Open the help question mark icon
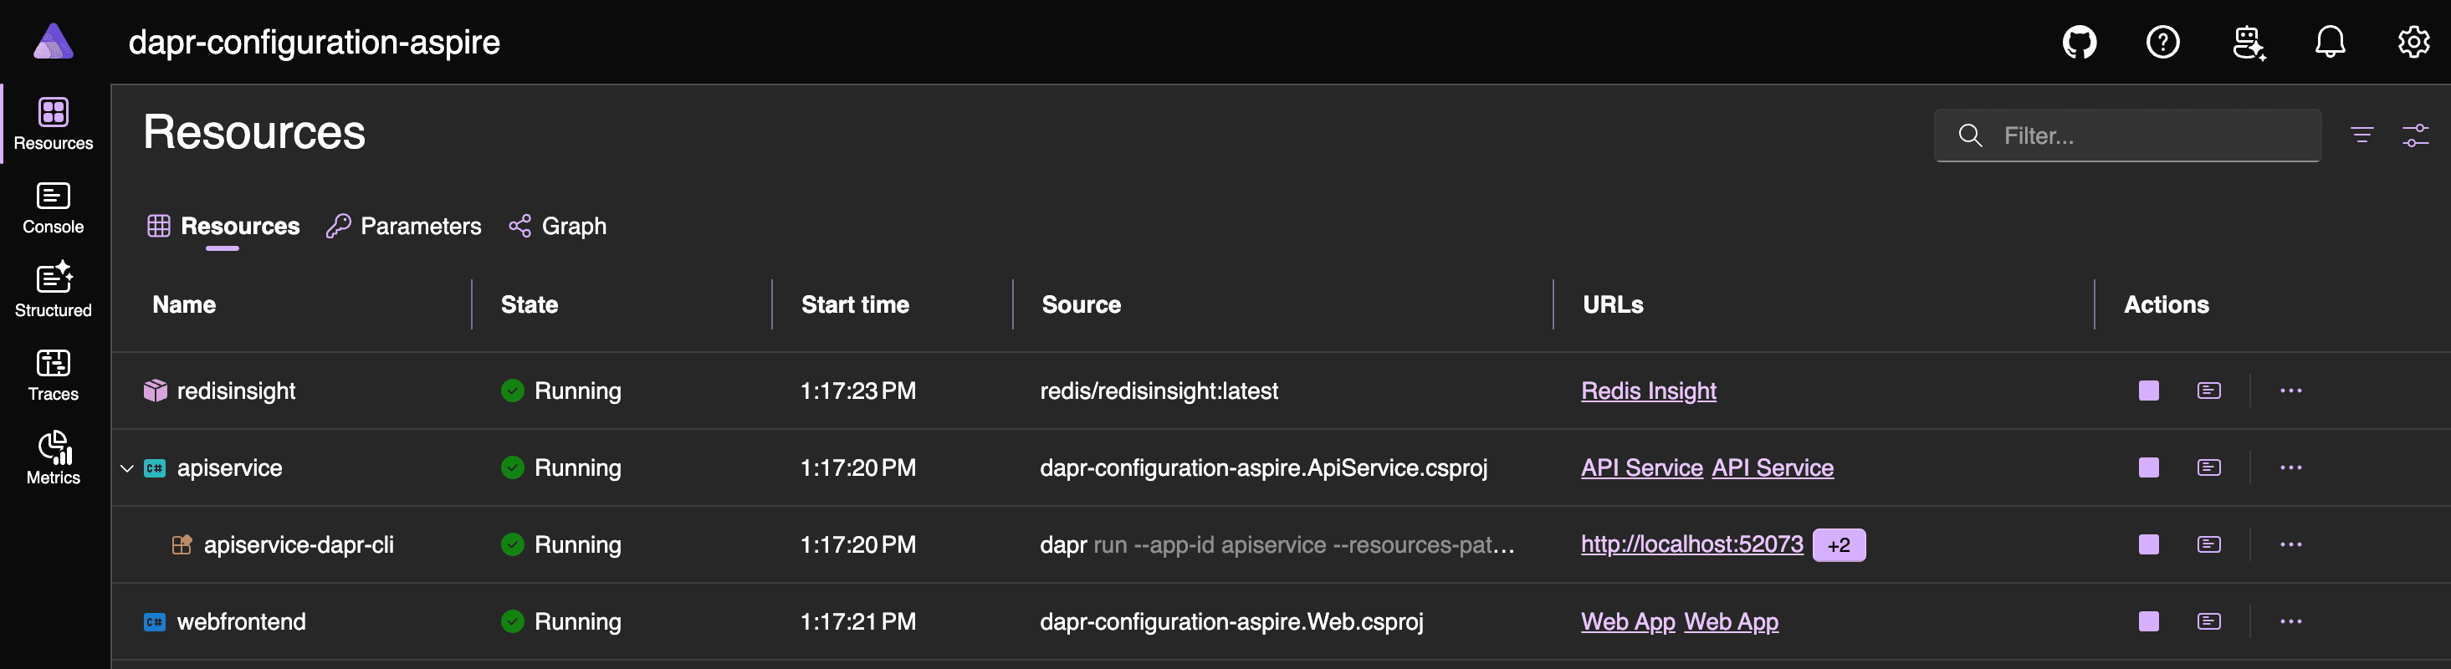Screen dimensions: 2451x669 pos(2162,42)
